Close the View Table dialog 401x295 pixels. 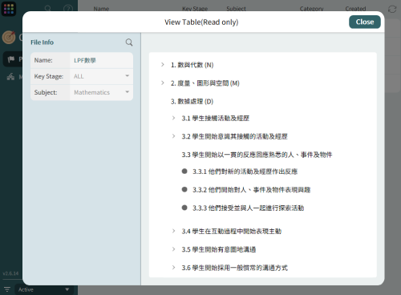[x=365, y=22]
